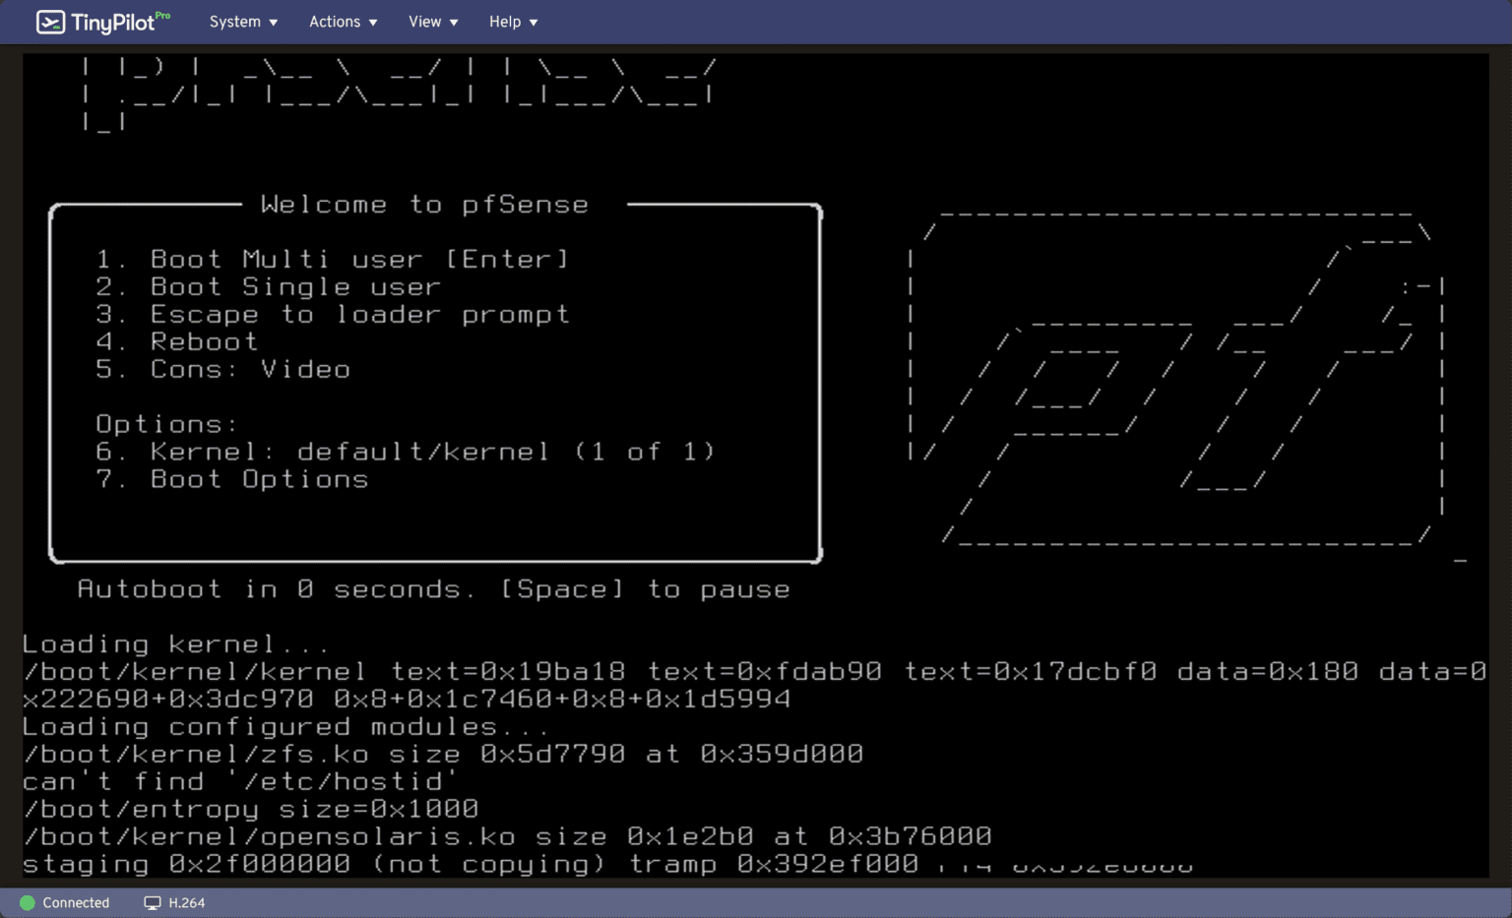
Task: Click the Kernel default/kernel option line
Action: (x=406, y=451)
